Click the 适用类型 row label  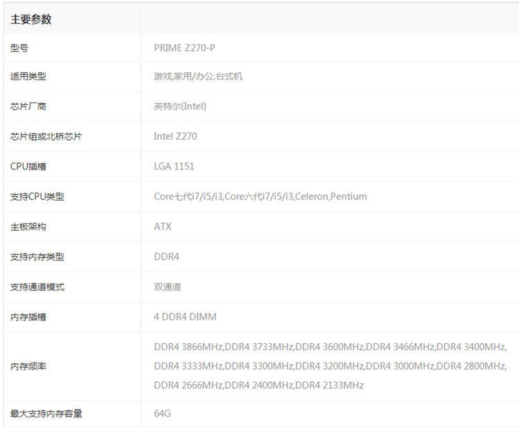(x=28, y=76)
